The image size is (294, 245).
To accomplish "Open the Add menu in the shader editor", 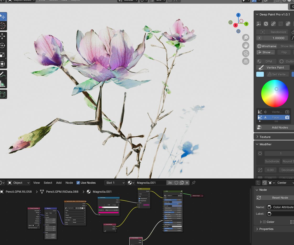I will [59, 182].
